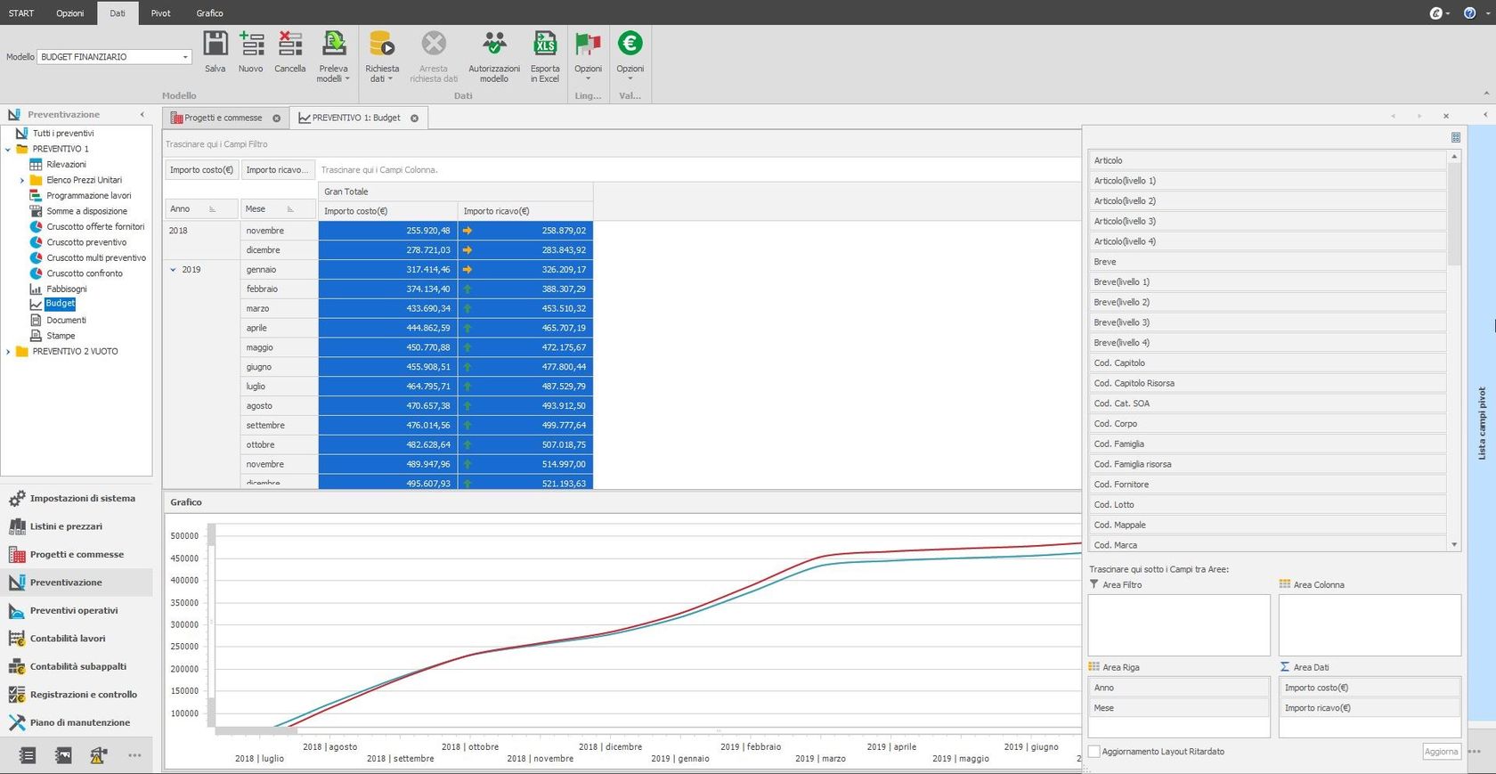Image resolution: width=1496 pixels, height=774 pixels.
Task: Collapse the 2019 year row
Action: (174, 270)
